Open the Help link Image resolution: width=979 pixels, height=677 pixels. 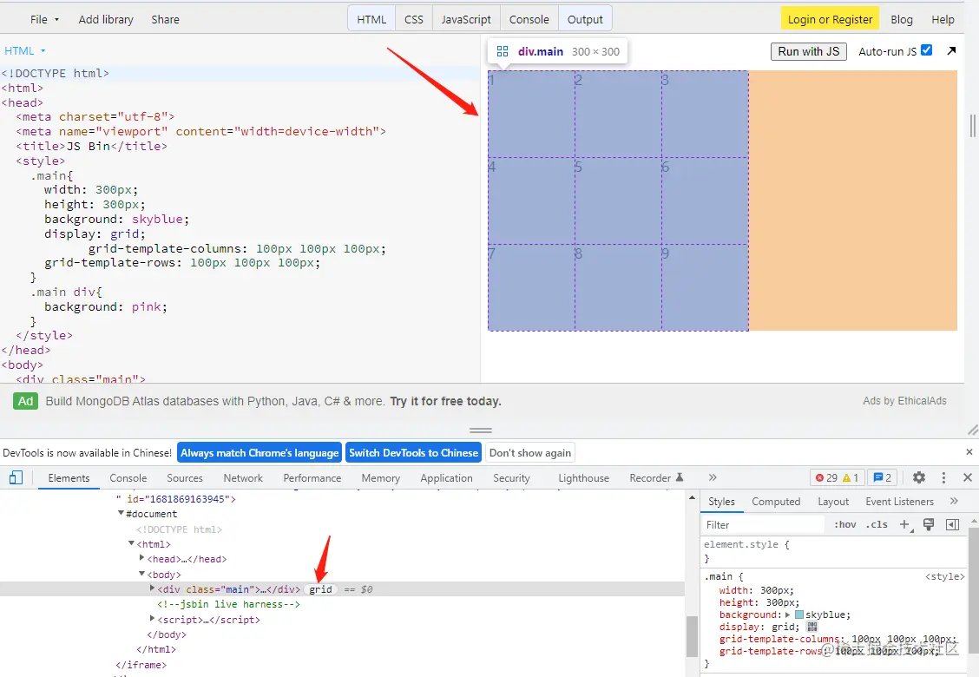click(943, 19)
